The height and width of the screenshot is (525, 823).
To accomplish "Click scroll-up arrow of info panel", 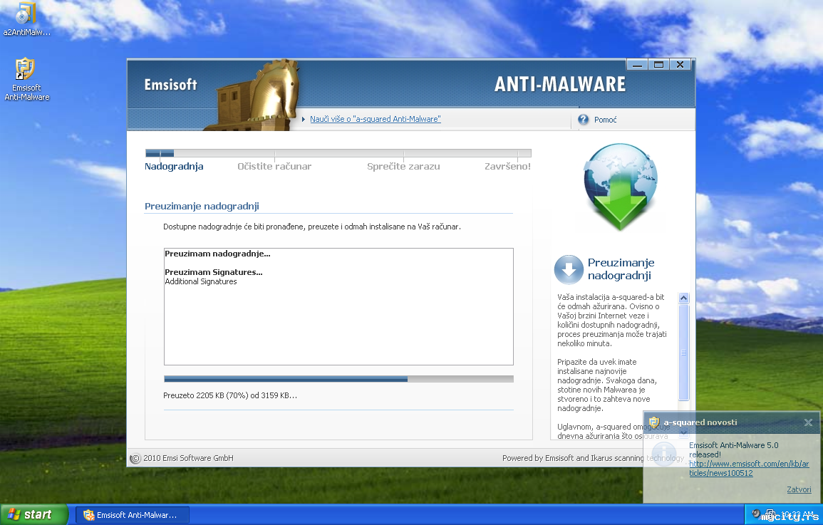I will point(683,298).
